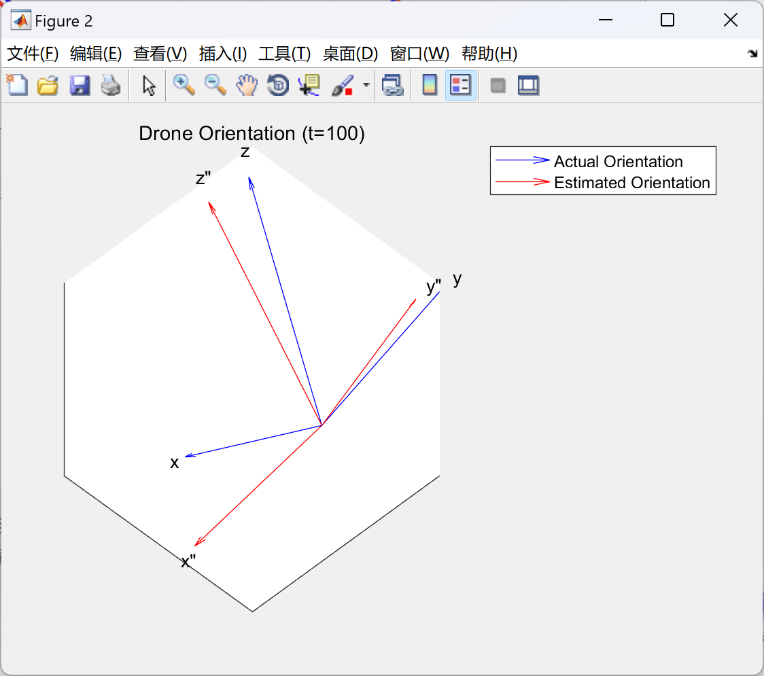This screenshot has height=676, width=764.
Task: Click the x" axis label
Action: 188,561
